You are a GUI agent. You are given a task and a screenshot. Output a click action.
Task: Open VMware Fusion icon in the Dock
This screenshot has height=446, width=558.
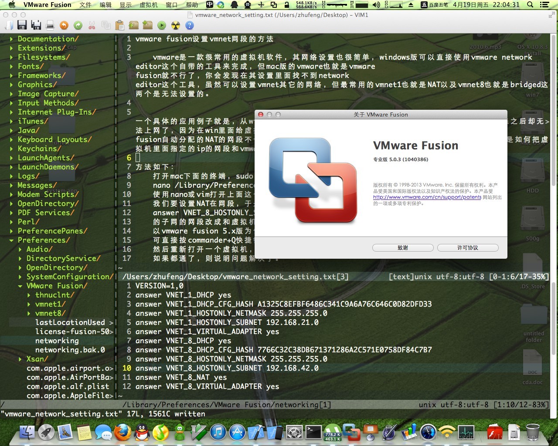pyautogui.click(x=351, y=432)
